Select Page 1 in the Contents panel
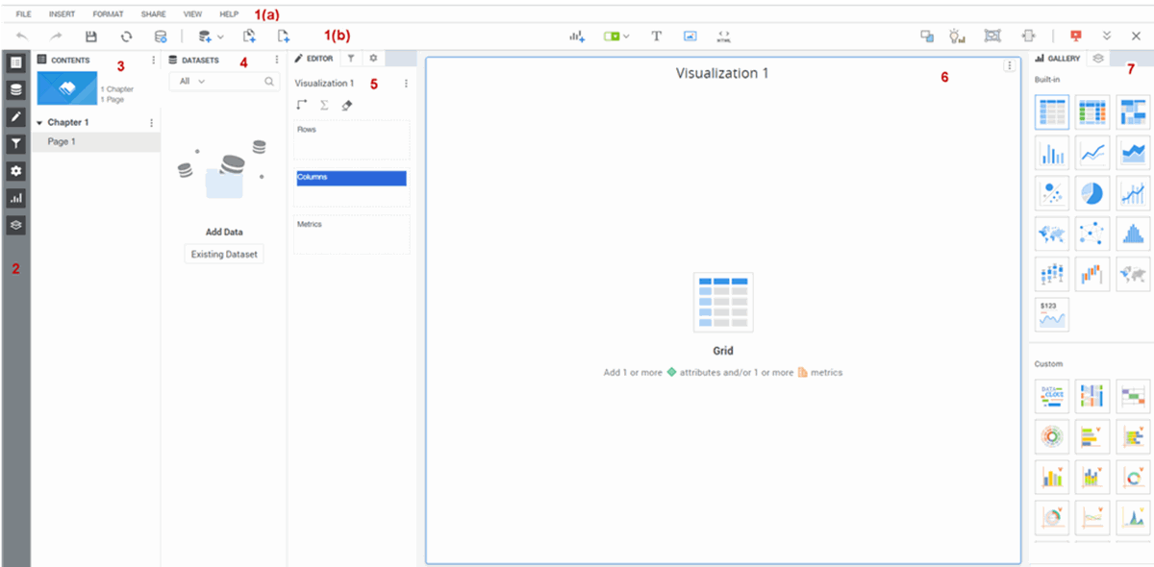The height and width of the screenshot is (567, 1154). pyautogui.click(x=60, y=140)
